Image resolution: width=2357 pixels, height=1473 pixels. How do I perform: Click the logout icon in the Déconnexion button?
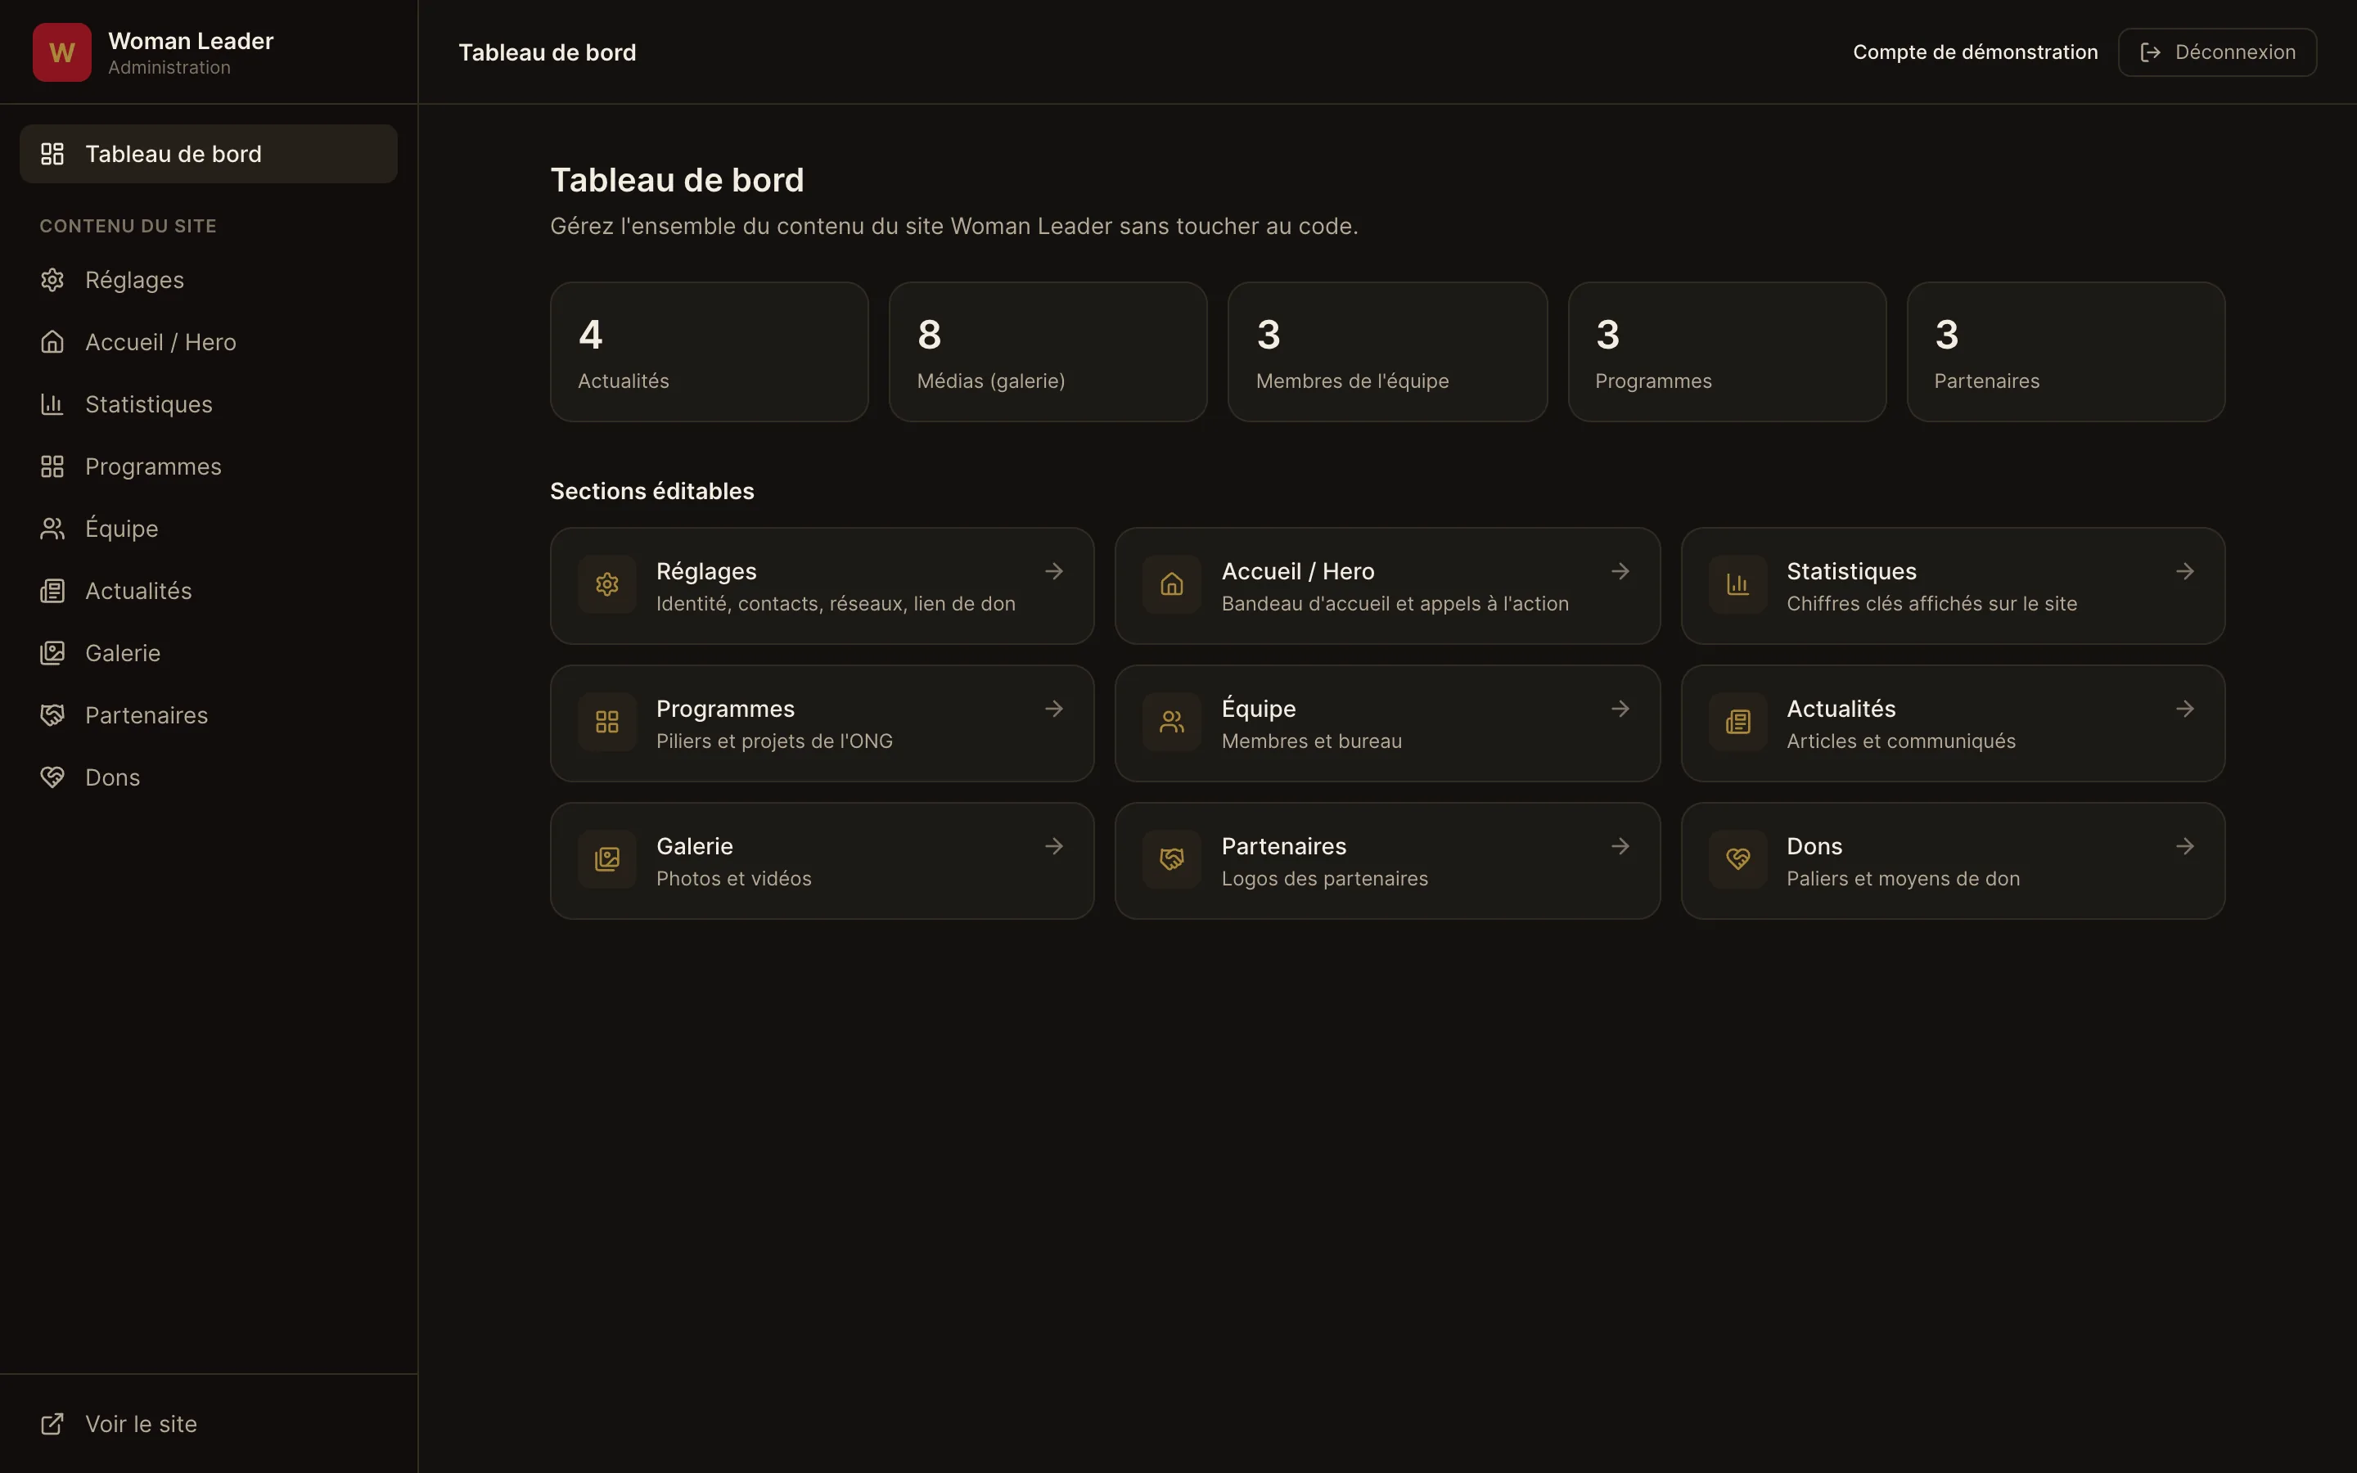click(2151, 52)
